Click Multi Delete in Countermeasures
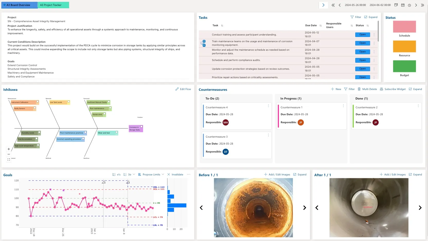428x241 pixels. tap(367, 89)
